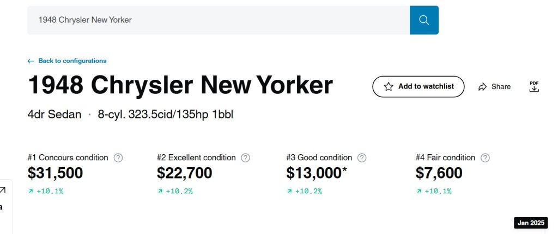Add the New Yorker to watchlist
558x234 pixels.
click(418, 87)
